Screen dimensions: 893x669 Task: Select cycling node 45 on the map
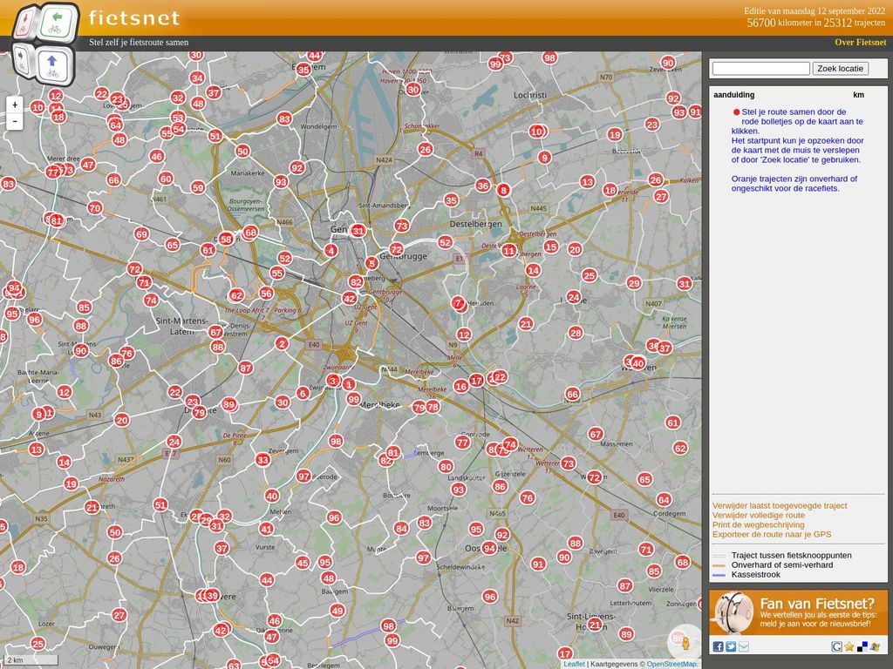303,563
